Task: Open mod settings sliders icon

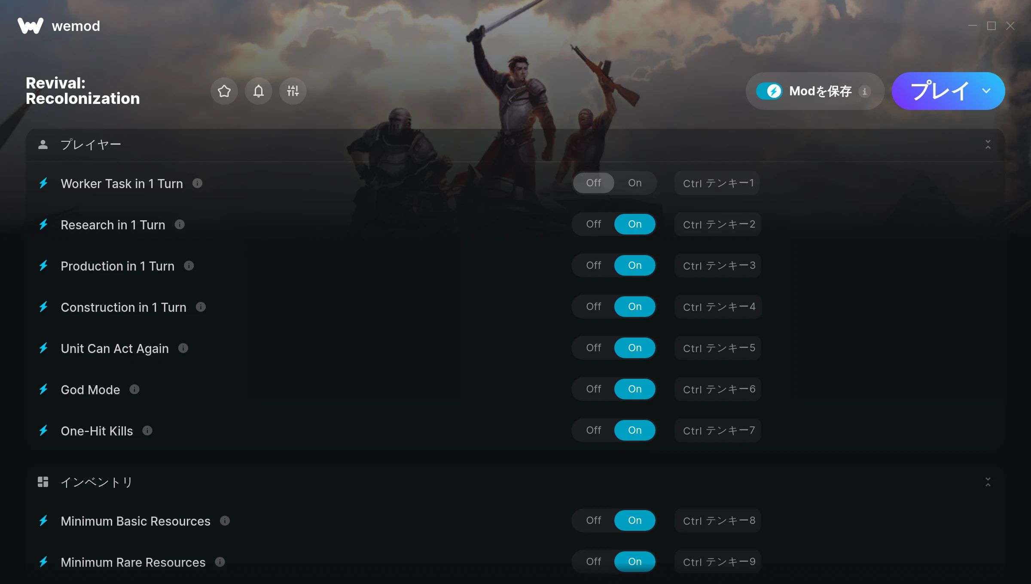Action: point(293,91)
